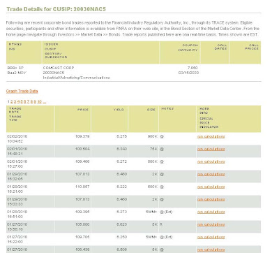Click the R note in 105.000 row
Screen dimensions: 279x253
tap(161, 224)
